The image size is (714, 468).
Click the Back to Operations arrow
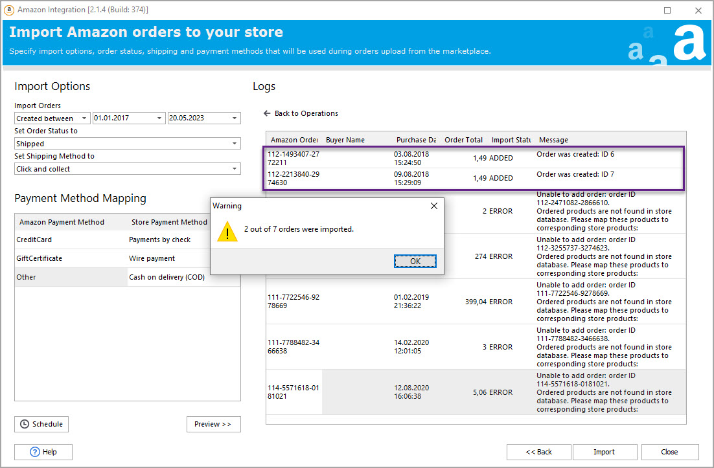(267, 113)
